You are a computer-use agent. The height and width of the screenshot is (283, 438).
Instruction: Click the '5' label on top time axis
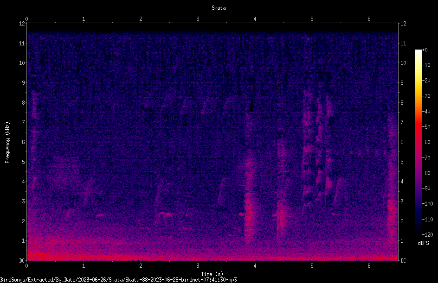tap(312, 19)
